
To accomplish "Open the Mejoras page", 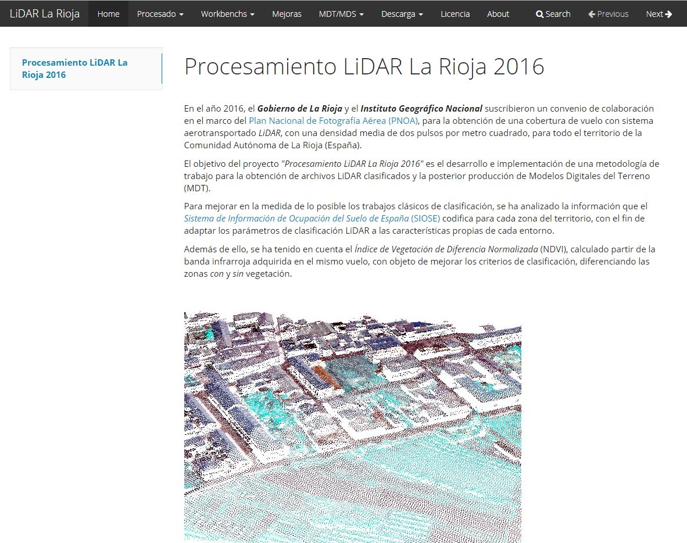I will point(287,14).
